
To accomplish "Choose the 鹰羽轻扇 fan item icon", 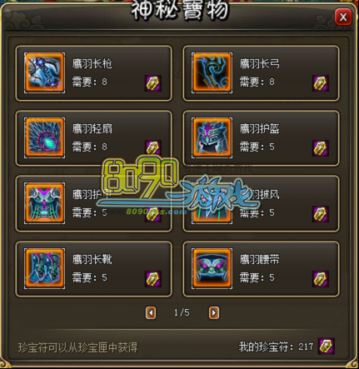I will tap(44, 137).
